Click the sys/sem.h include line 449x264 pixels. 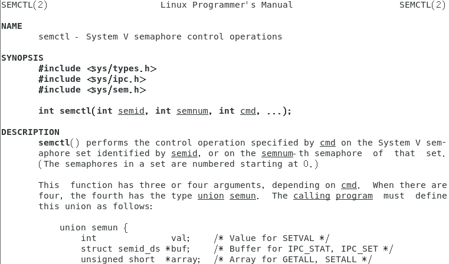coord(92,90)
